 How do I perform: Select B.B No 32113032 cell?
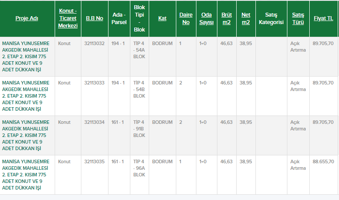point(94,43)
